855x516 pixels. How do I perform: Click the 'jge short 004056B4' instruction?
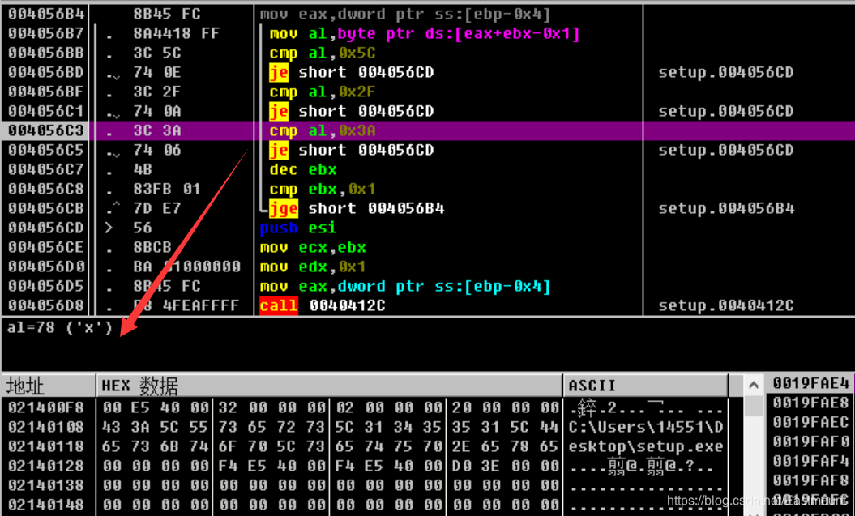(357, 208)
